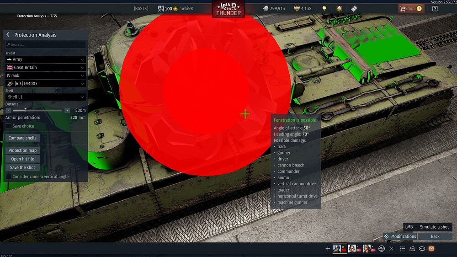Click the vehicle search input field
Viewport: 457px width, 257px height.
pos(46,45)
